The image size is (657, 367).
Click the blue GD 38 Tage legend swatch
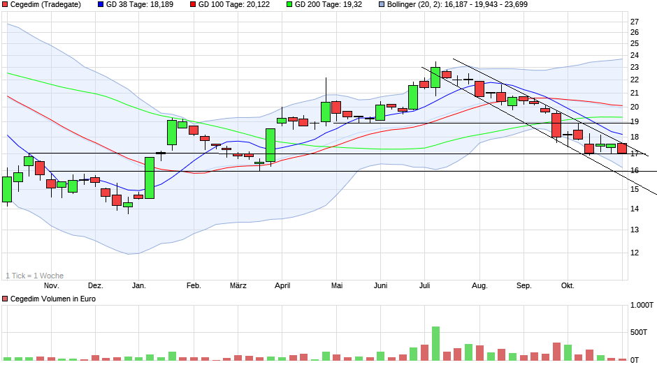point(101,5)
